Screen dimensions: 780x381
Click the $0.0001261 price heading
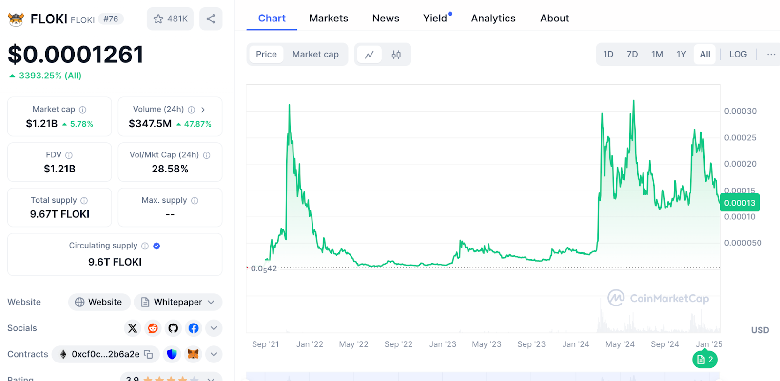76,54
